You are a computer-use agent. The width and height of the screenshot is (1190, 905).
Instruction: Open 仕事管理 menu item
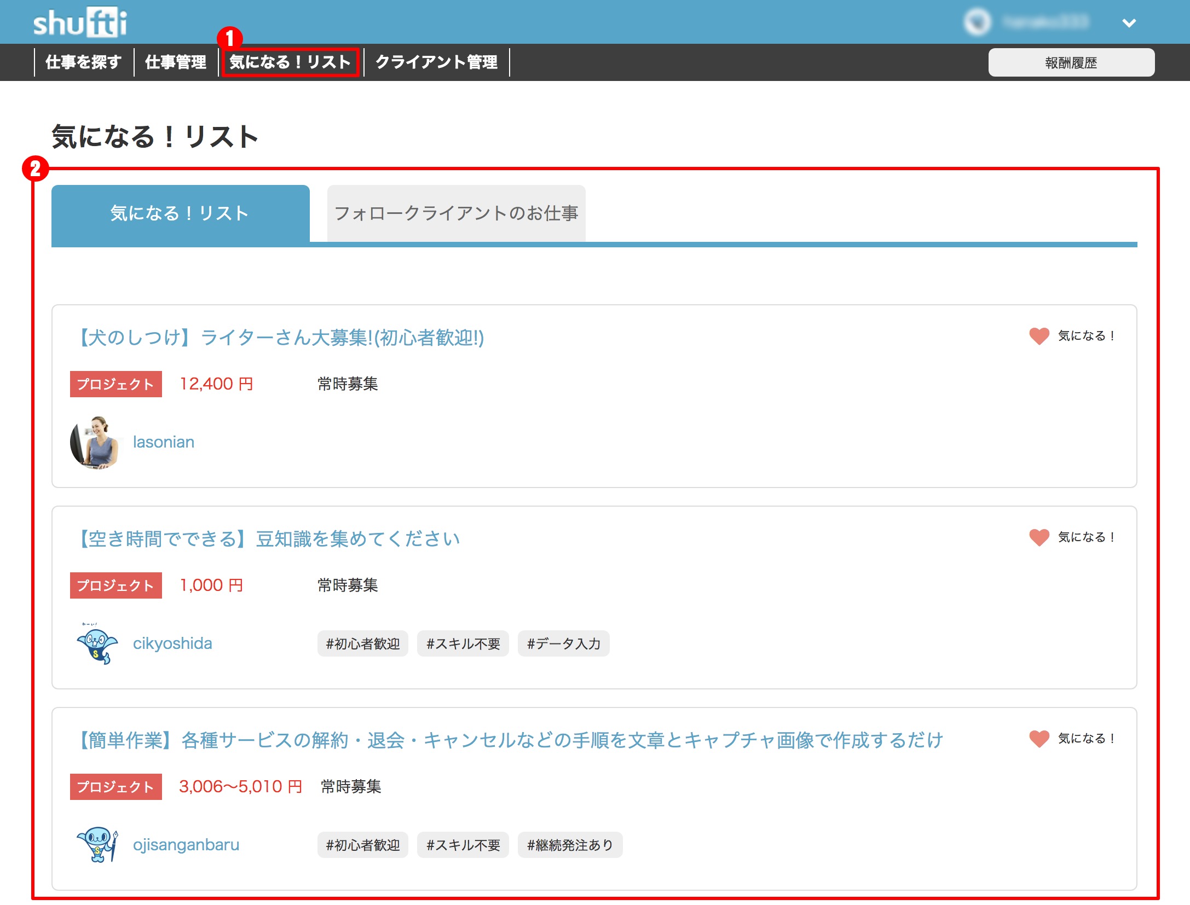(175, 62)
